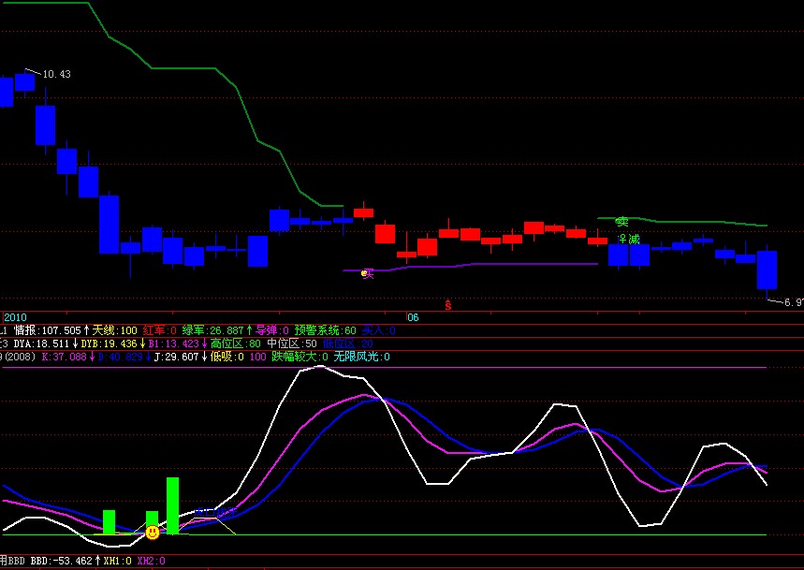
Task: Click the 2010 year label on the date axis
Action: coord(15,317)
